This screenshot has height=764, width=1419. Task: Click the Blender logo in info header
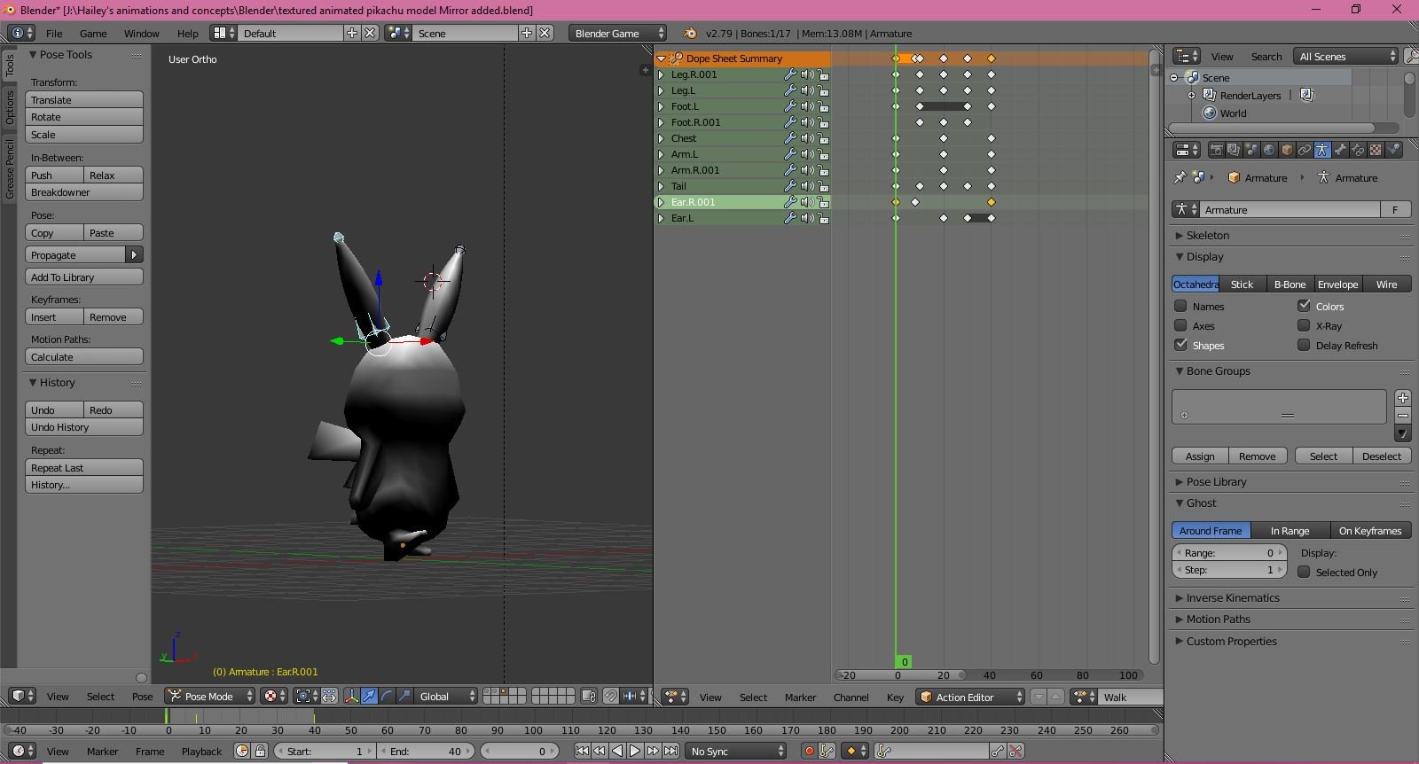coord(690,33)
